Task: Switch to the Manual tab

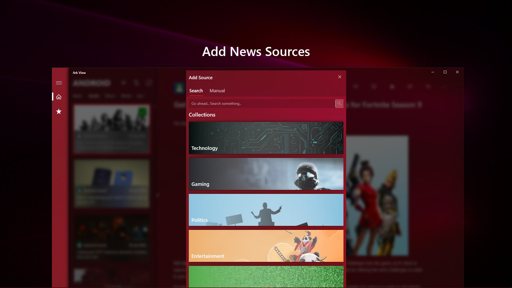Action: [x=217, y=91]
